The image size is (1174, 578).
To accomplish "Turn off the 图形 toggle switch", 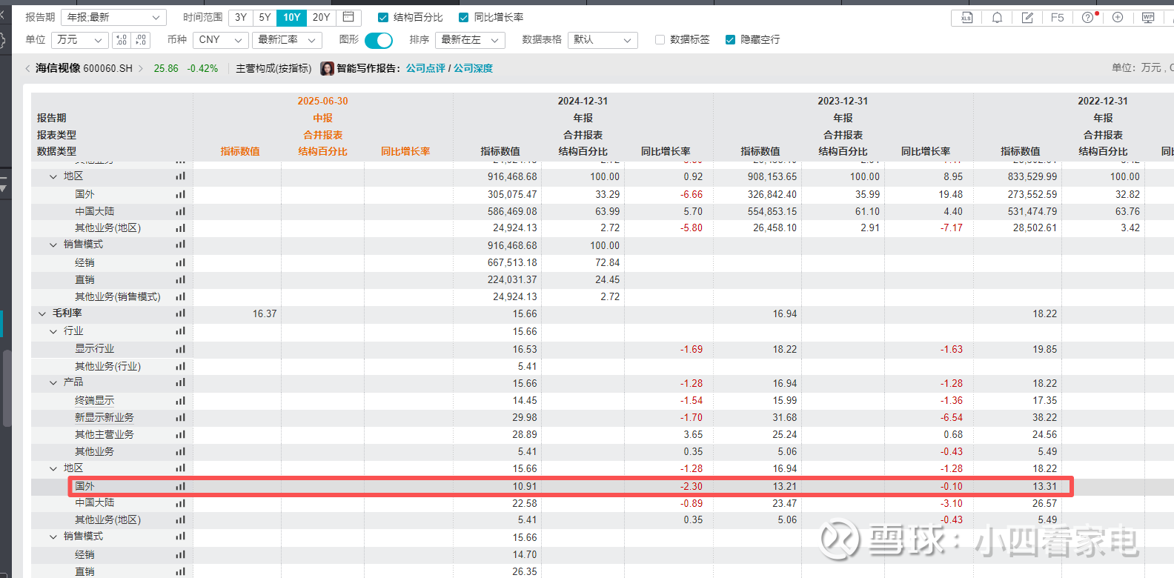I will click(379, 40).
